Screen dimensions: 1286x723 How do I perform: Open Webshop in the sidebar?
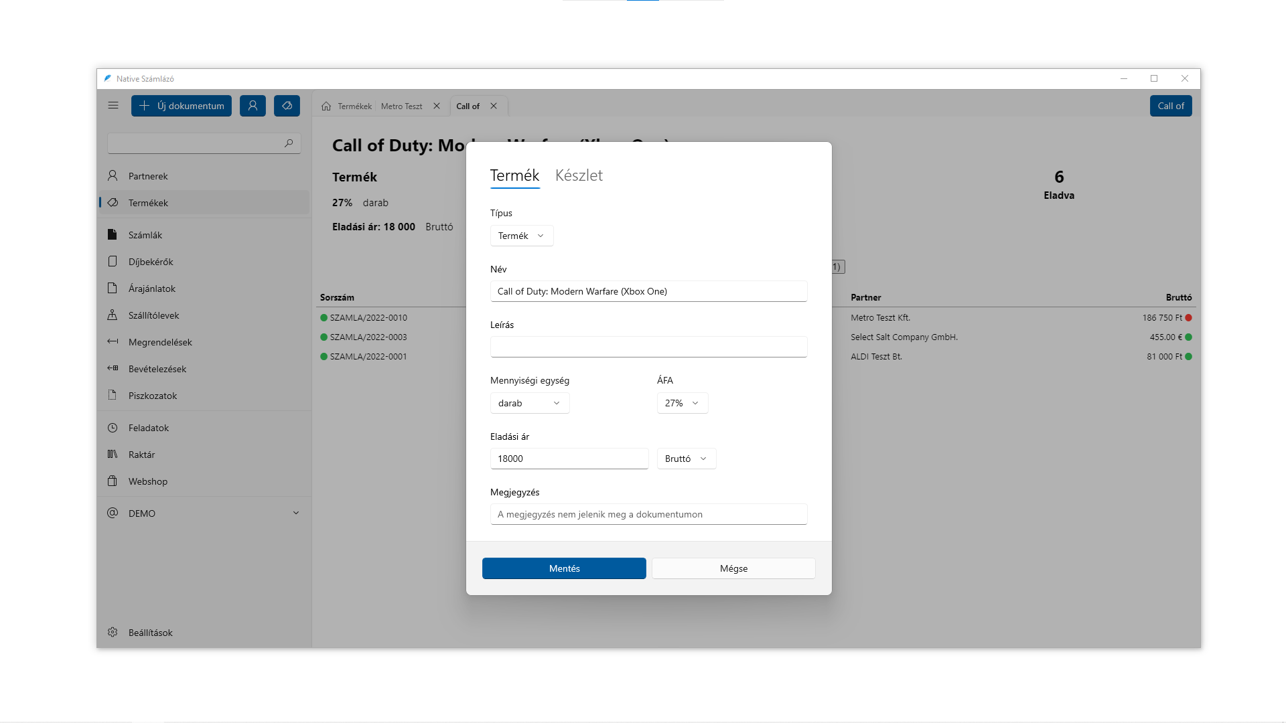point(148,481)
